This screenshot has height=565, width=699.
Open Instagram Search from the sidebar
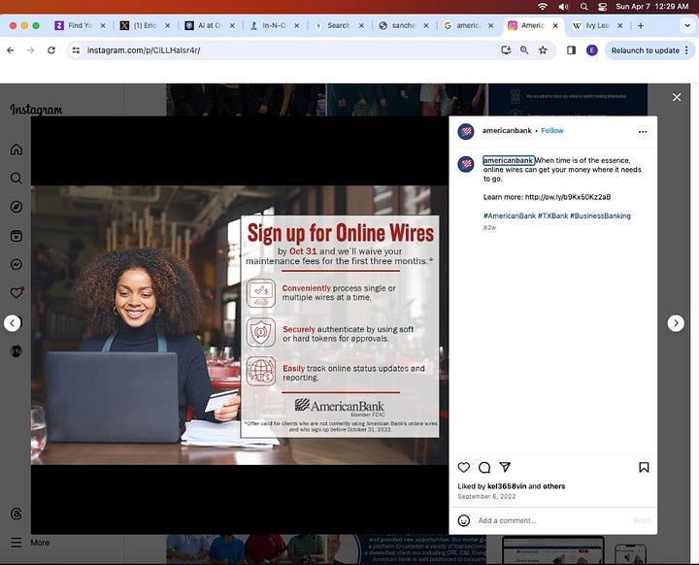pos(17,178)
